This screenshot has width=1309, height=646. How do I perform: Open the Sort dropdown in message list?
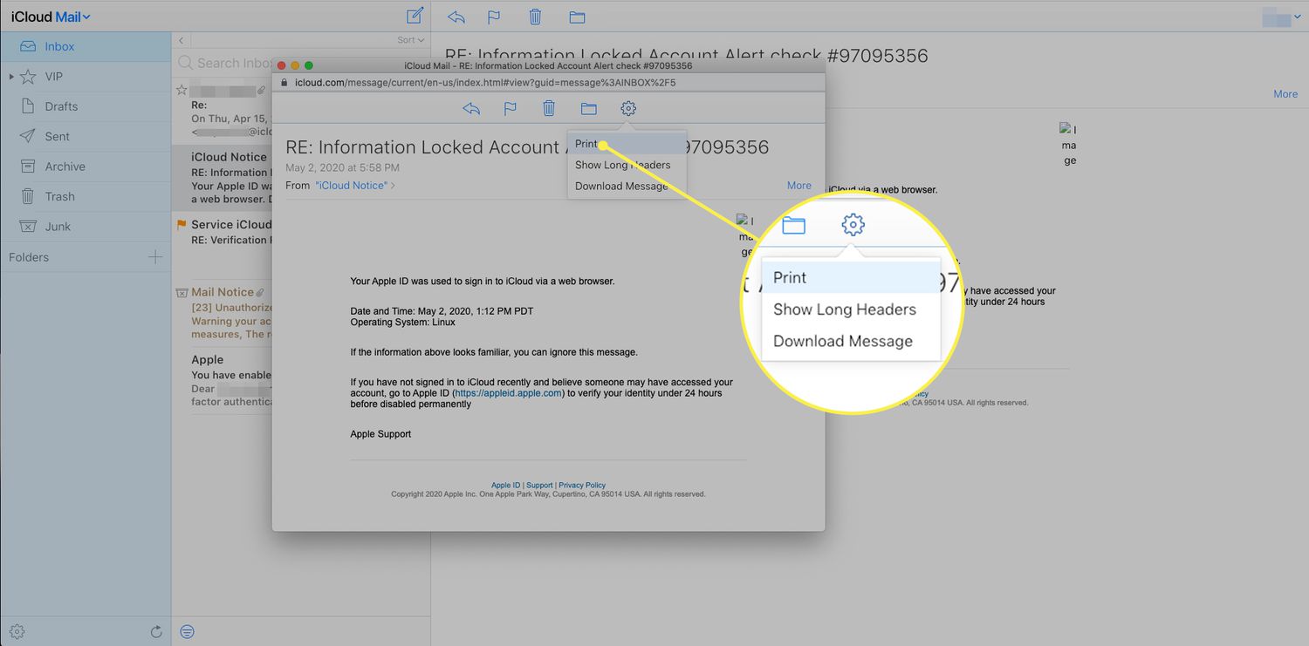click(410, 40)
